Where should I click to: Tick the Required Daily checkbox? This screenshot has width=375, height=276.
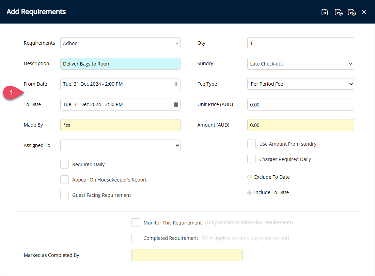pyautogui.click(x=65, y=164)
